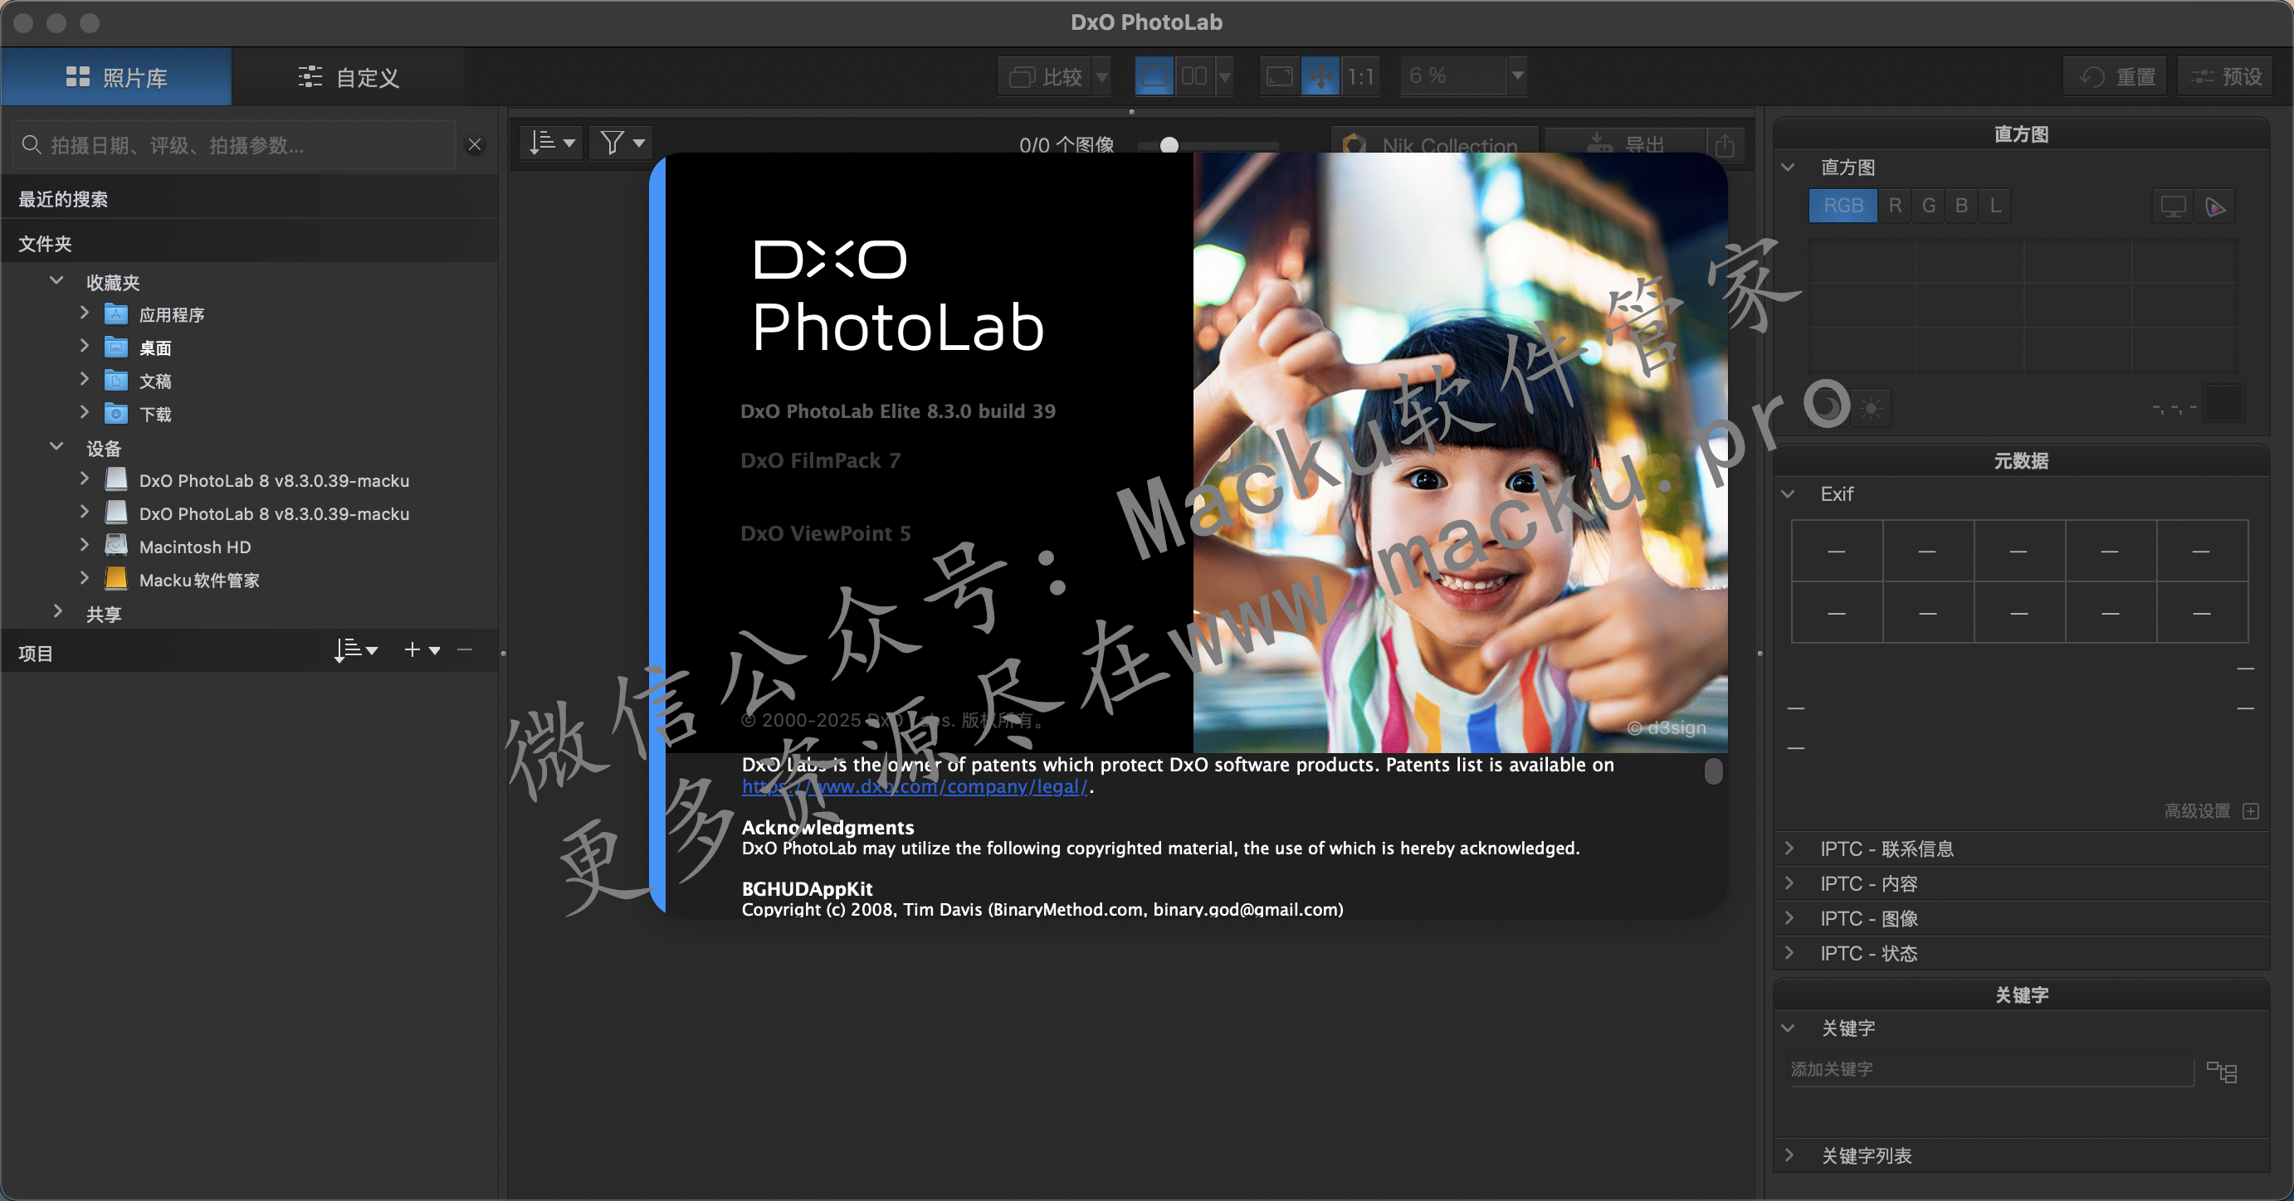Activate the pan move tool icon
The width and height of the screenshot is (2294, 1201).
(1320, 76)
